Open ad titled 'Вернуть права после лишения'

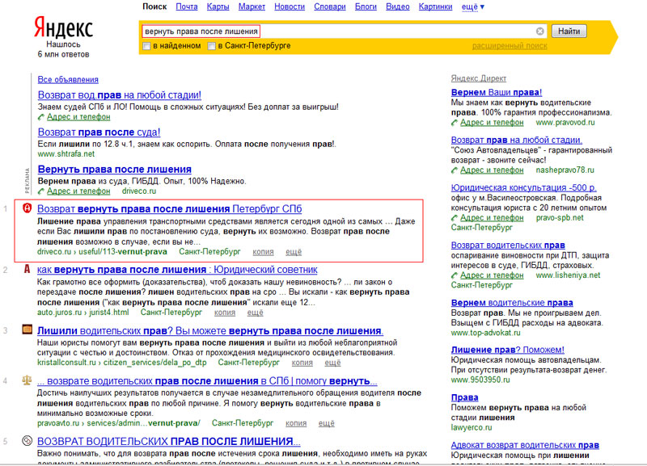click(x=115, y=170)
